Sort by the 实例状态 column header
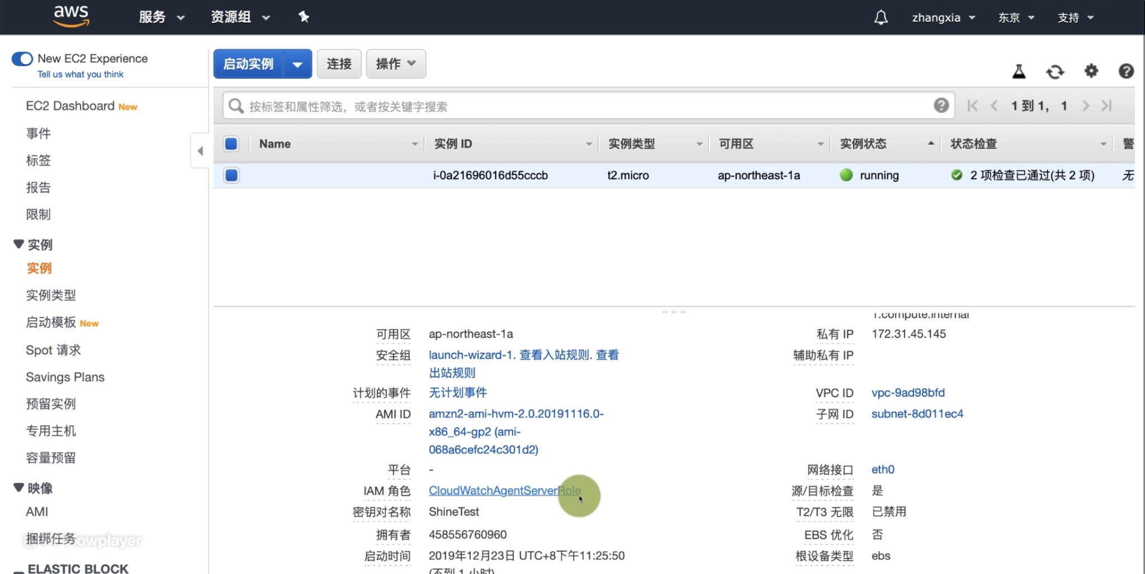The width and height of the screenshot is (1145, 574). point(886,144)
